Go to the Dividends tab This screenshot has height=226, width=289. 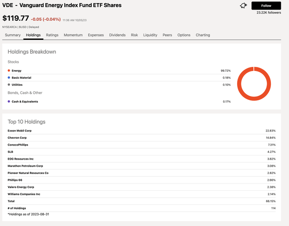[117, 35]
